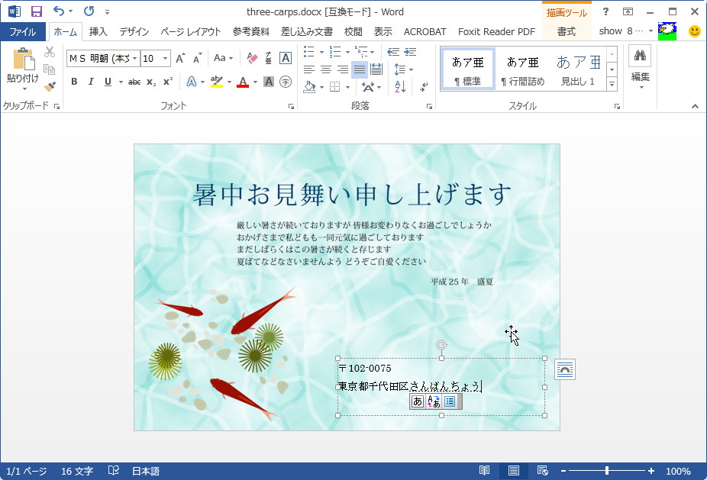
Task: Toggle Italic formatting
Action: pos(92,80)
